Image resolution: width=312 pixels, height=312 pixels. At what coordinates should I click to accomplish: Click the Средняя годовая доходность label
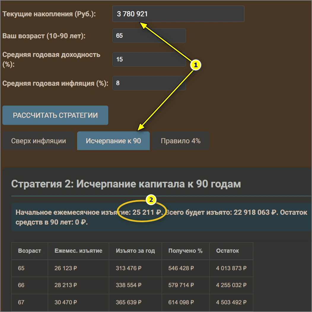pos(51,59)
